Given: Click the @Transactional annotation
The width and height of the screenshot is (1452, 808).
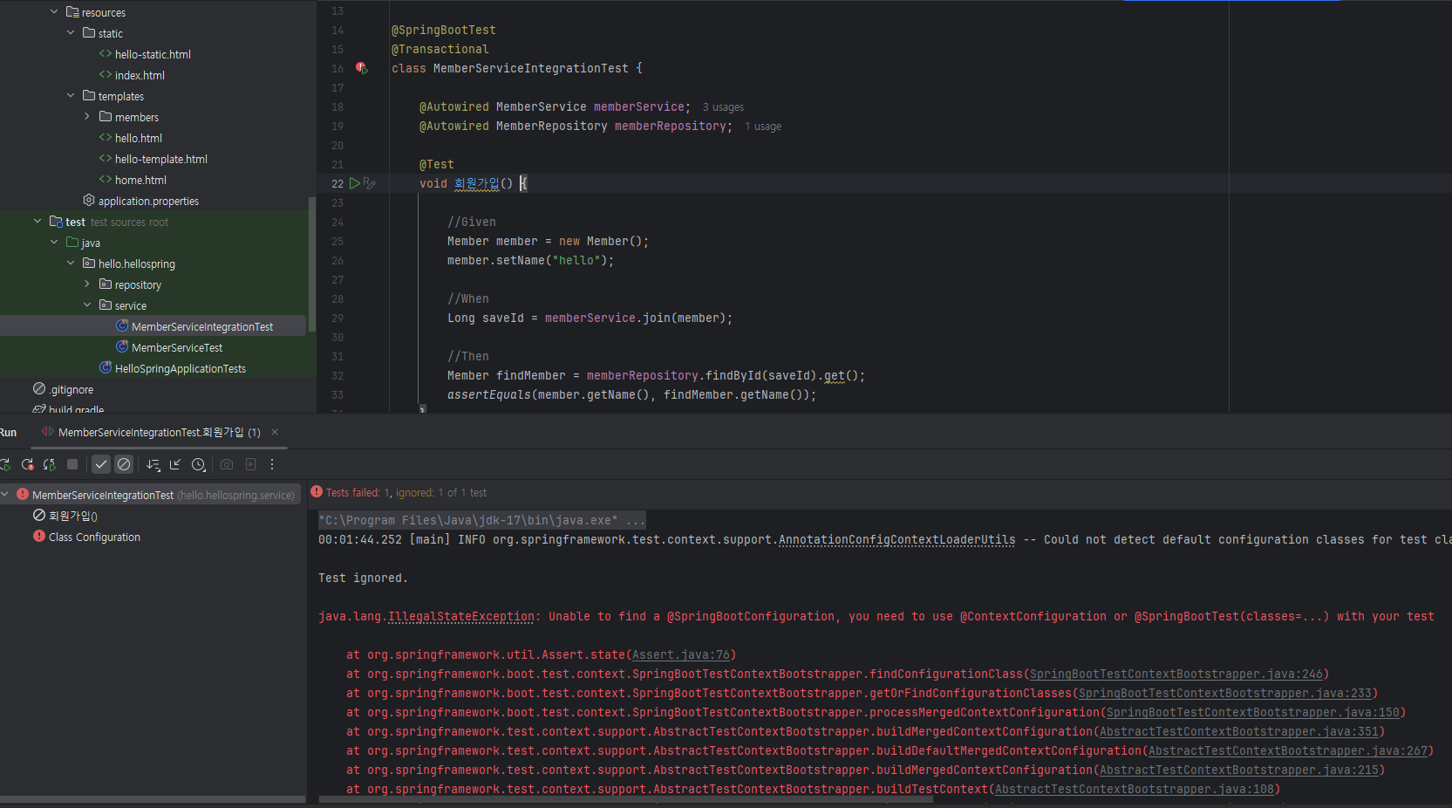Looking at the screenshot, I should 440,49.
